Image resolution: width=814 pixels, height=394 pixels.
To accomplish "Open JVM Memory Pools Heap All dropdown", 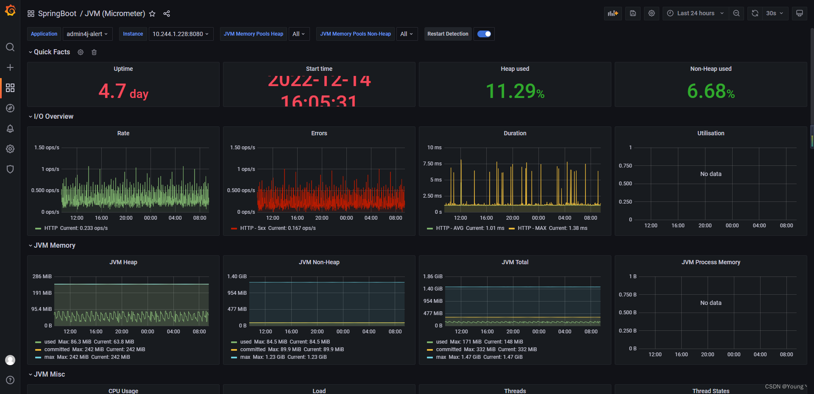I will [x=299, y=34].
